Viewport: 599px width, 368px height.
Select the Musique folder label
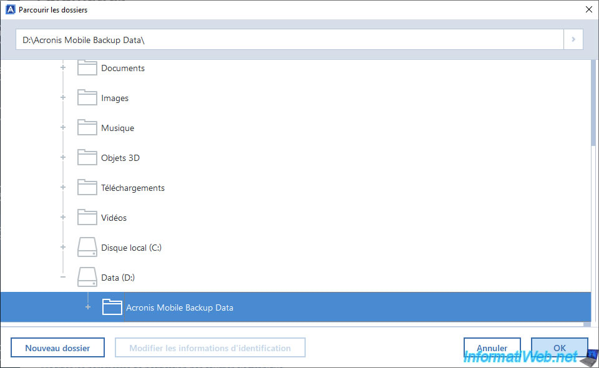(117, 128)
